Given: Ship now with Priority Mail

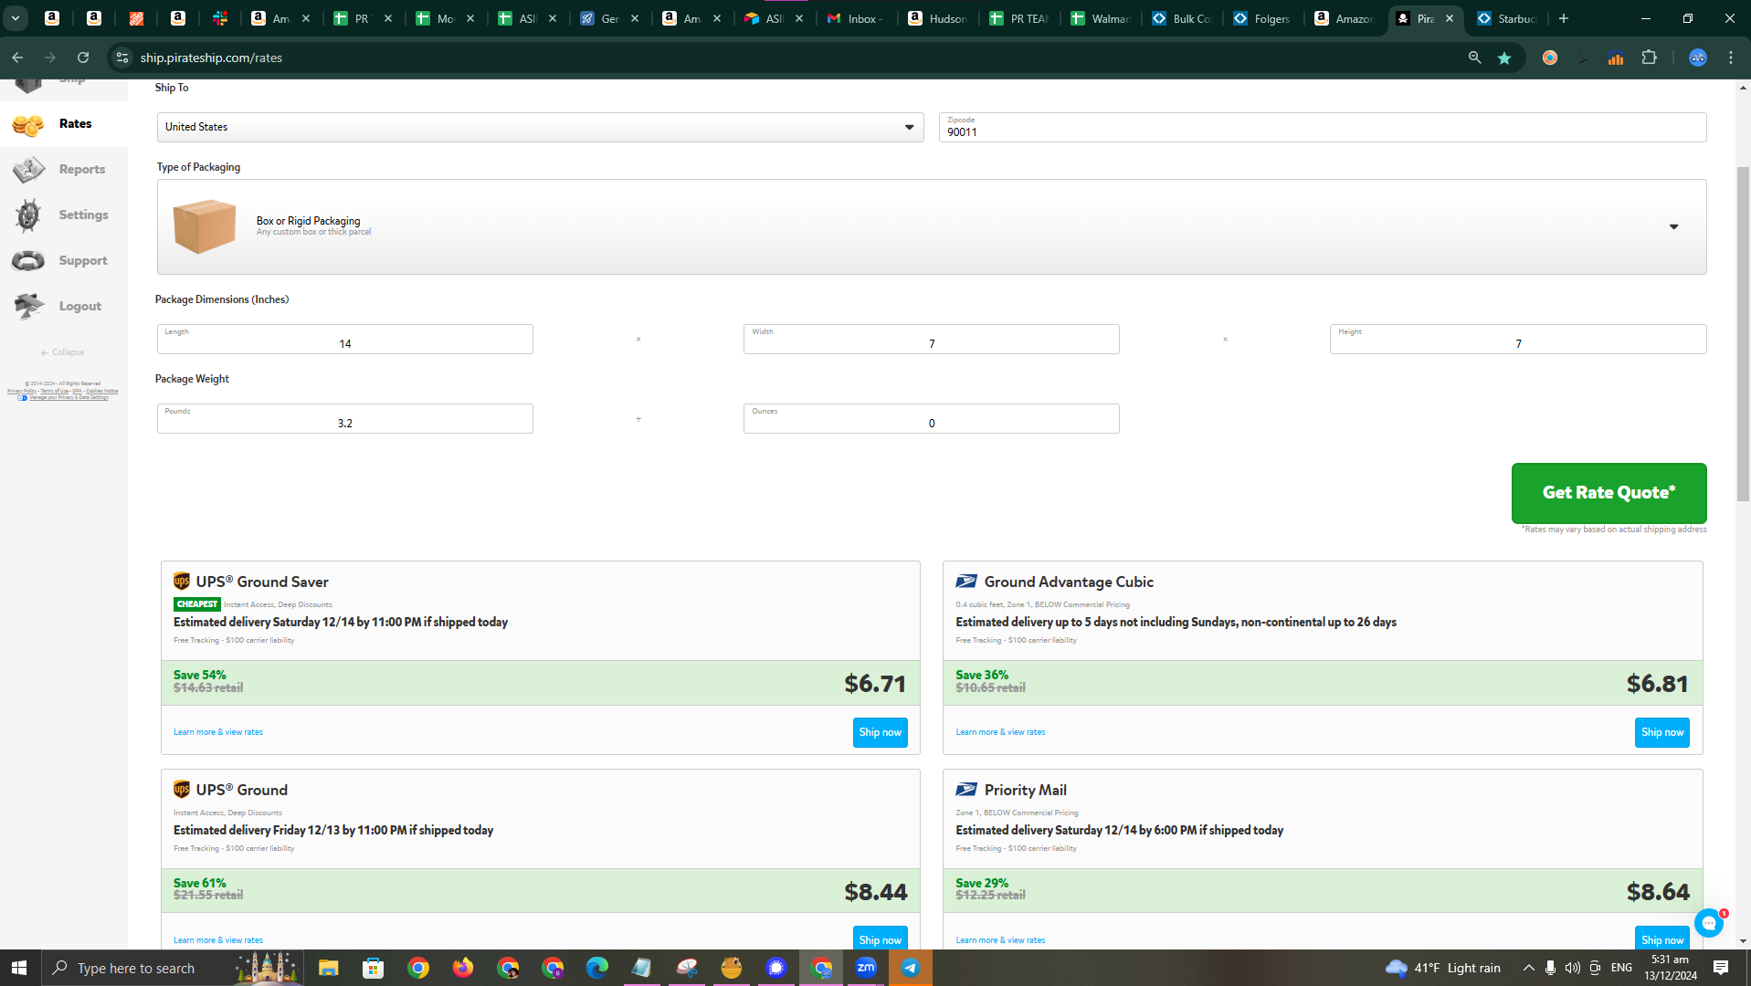Looking at the screenshot, I should (x=1661, y=939).
